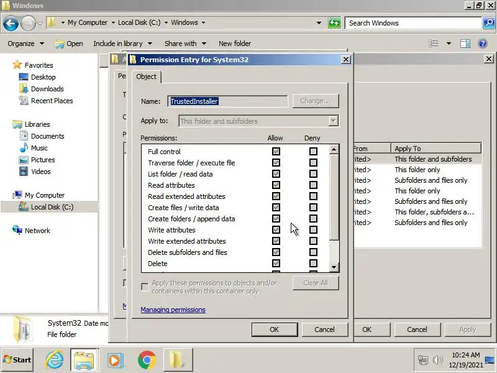Viewport: 497px width, 373px height.
Task: Click the Apply To column header
Action: (436, 149)
